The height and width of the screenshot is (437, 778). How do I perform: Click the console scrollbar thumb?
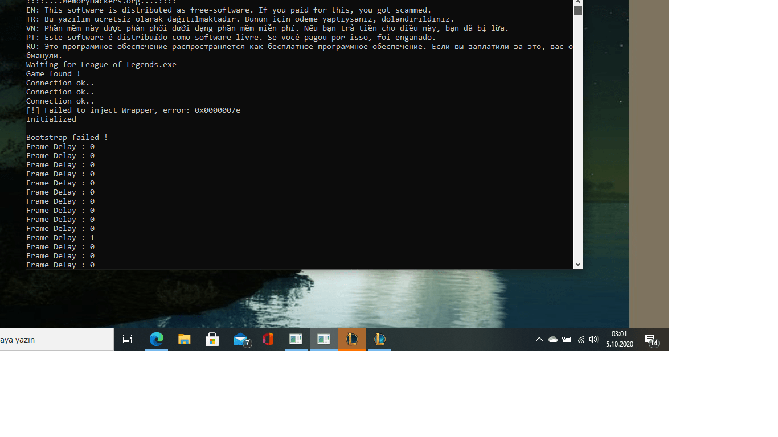pos(578,11)
